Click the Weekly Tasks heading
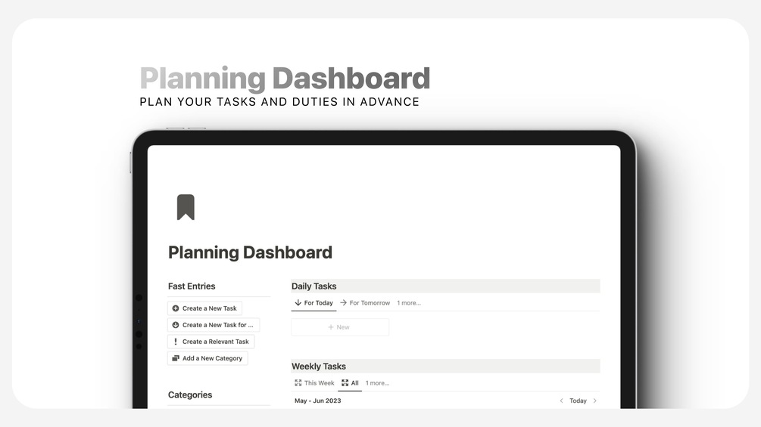Image resolution: width=761 pixels, height=427 pixels. (318, 367)
